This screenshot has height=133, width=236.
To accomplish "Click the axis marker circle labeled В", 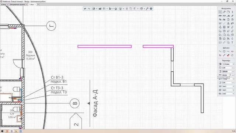I will click(74, 103).
